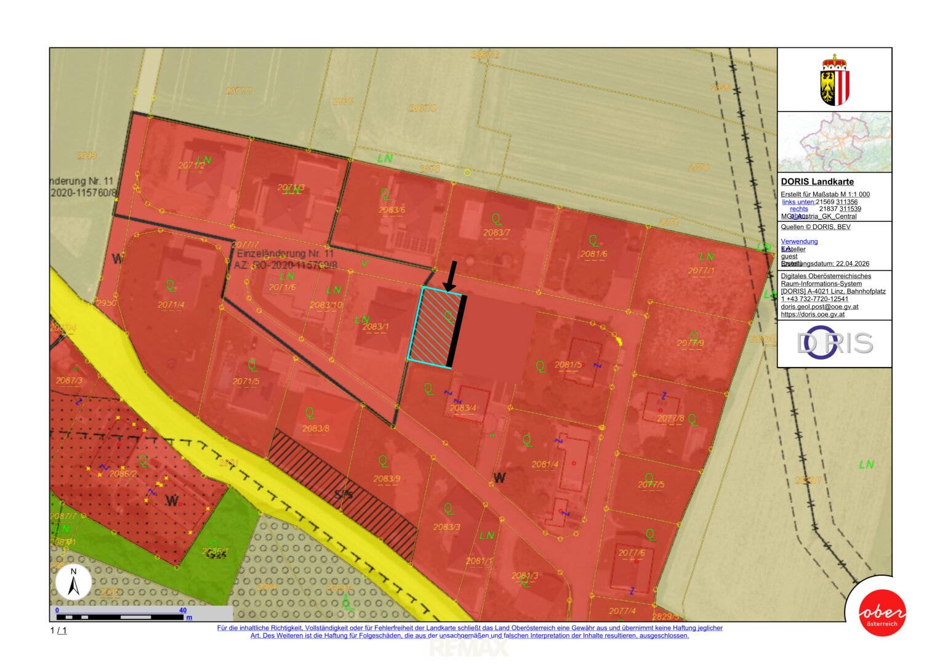
Task: Open the overview map thumbnail of Upper Austria
Action: coord(834,142)
